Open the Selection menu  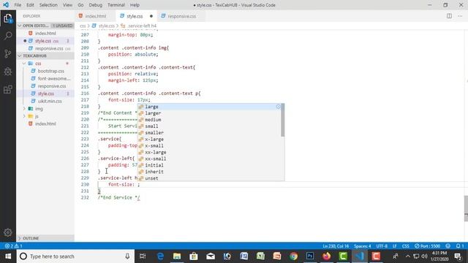pyautogui.click(x=48, y=5)
